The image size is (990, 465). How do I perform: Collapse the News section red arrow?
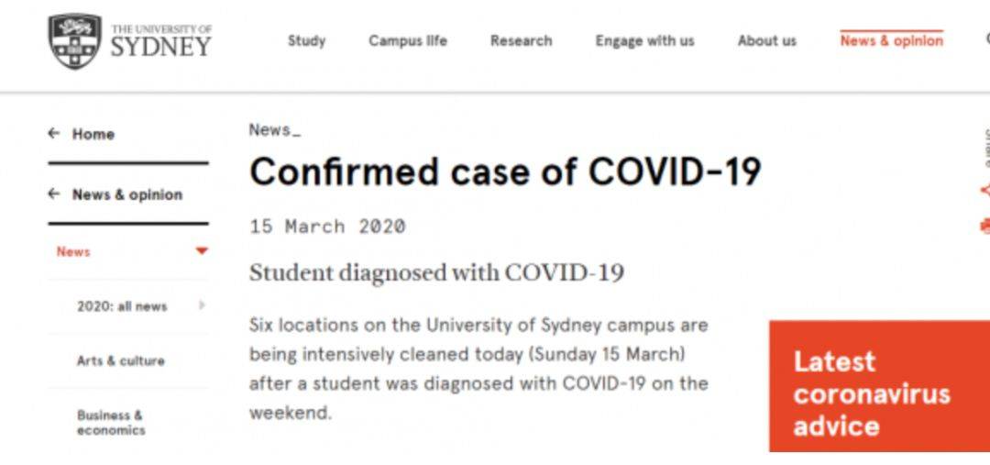coord(202,251)
